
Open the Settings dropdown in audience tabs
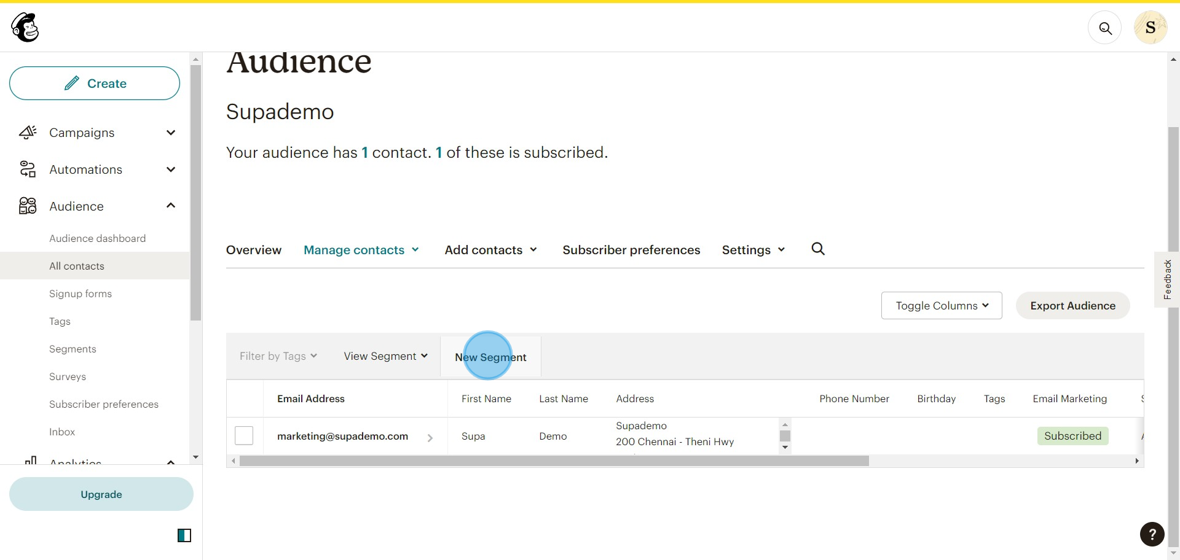click(x=753, y=250)
